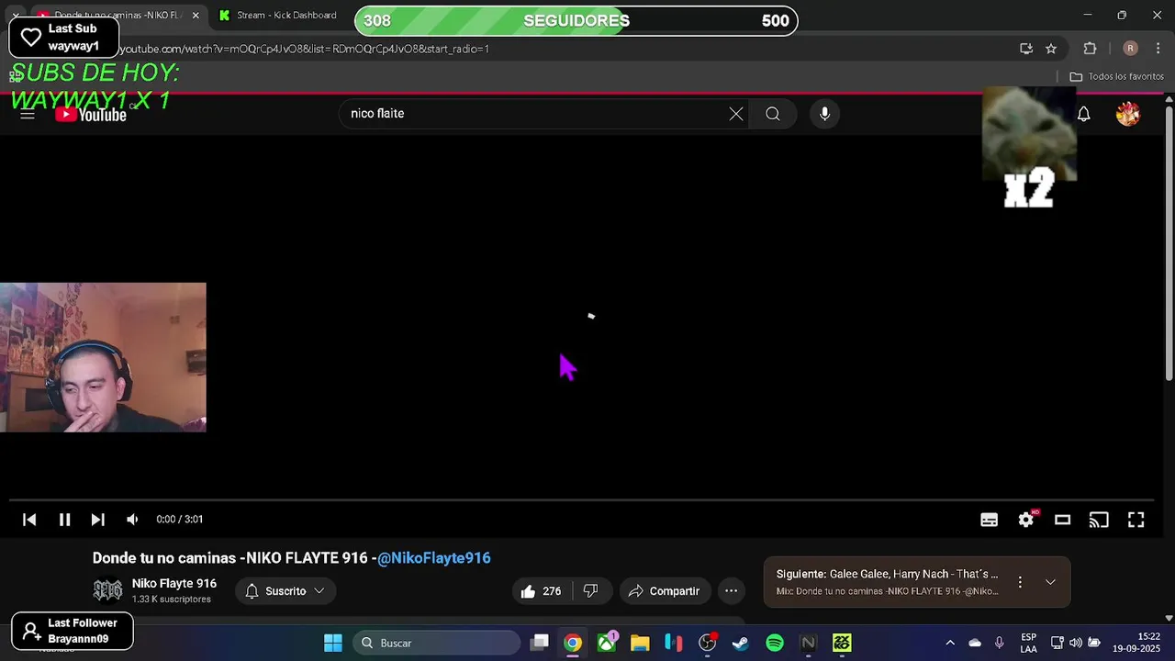Go to YouTube home via the logo
Screen dimensions: 1175x661
pyautogui.click(x=91, y=114)
